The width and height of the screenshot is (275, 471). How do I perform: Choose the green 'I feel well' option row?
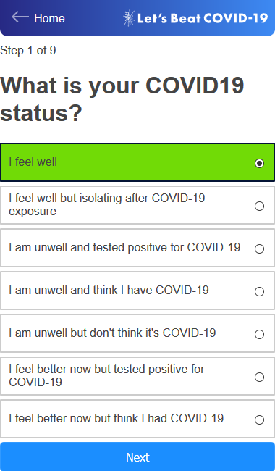click(x=137, y=162)
